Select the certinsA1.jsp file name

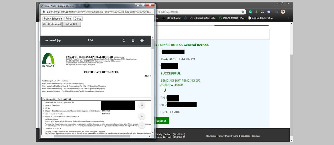point(53,40)
